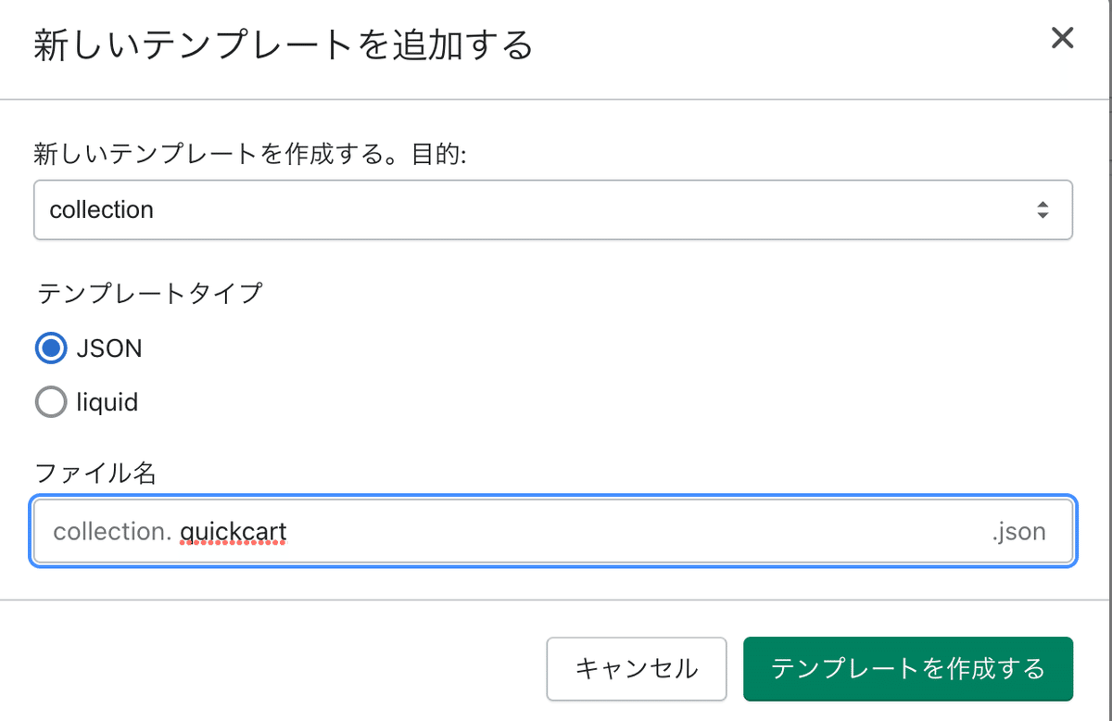Click the ファイル名 label

95,474
